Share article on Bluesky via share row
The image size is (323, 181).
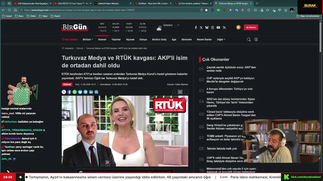pyautogui.click(x=80, y=92)
